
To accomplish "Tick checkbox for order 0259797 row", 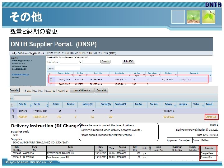I will (x=51, y=84).
